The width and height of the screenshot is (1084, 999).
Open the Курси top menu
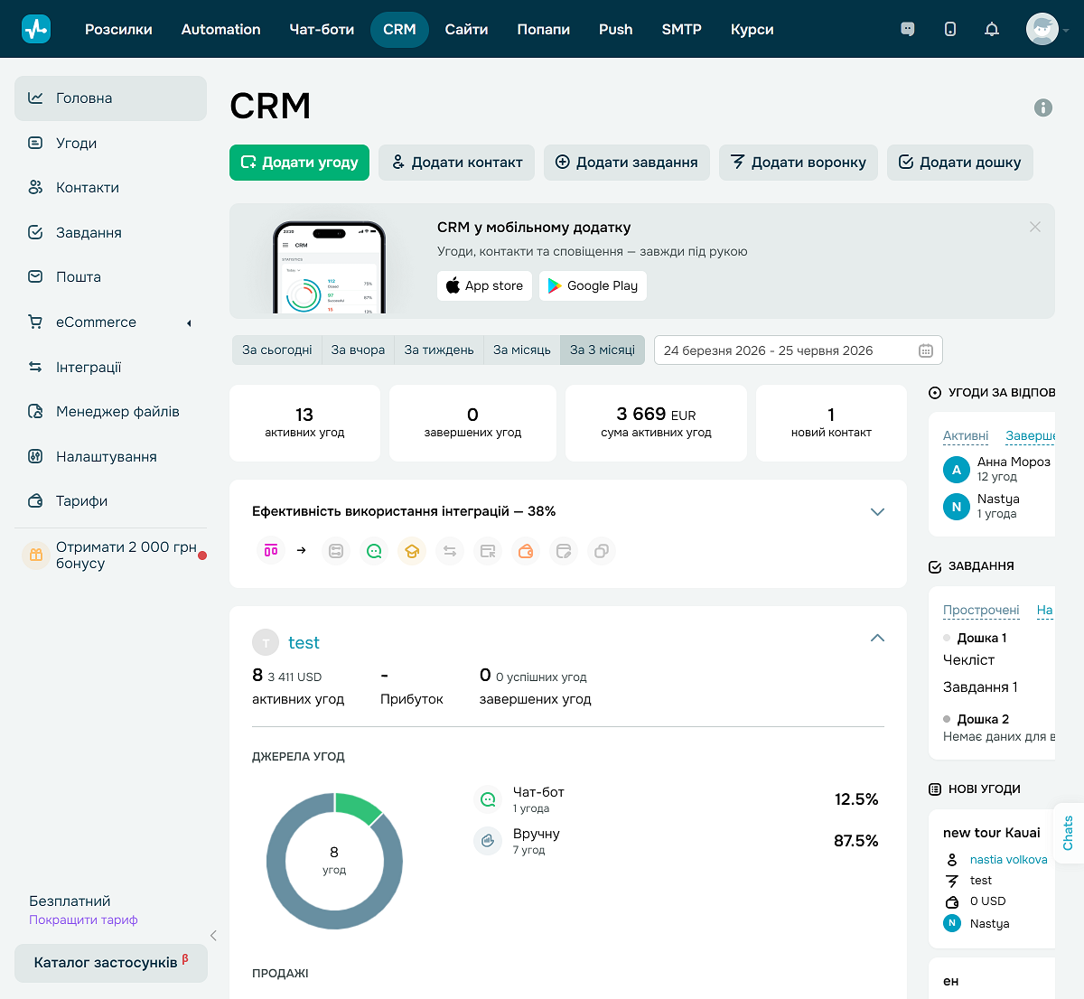click(x=752, y=29)
